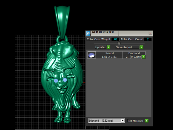
Task: Select the pendant bail loop
Action: pyautogui.click(x=62, y=22)
